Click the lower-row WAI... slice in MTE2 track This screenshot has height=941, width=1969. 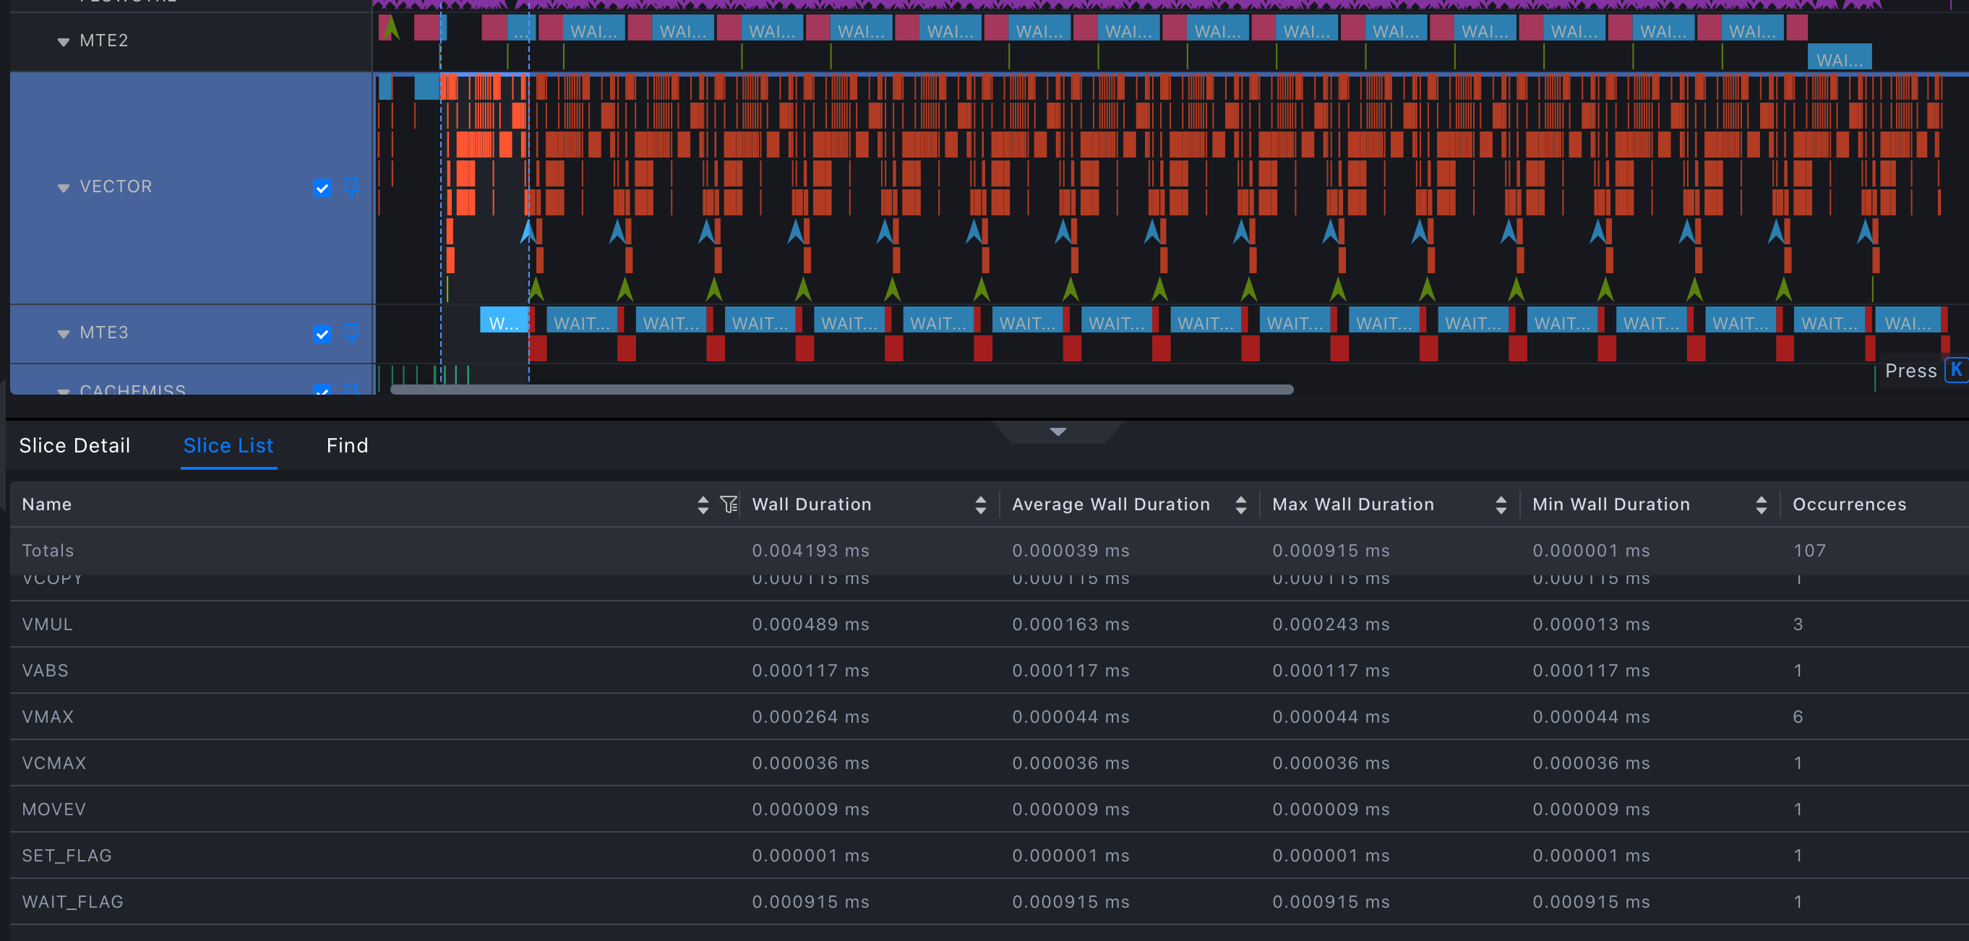click(1839, 57)
